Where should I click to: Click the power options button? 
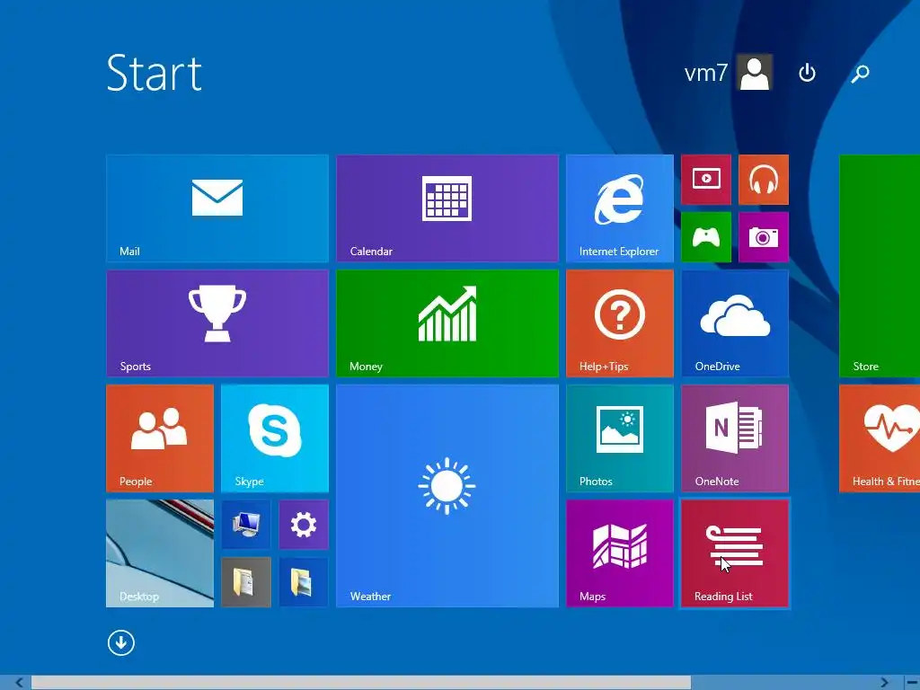[808, 73]
